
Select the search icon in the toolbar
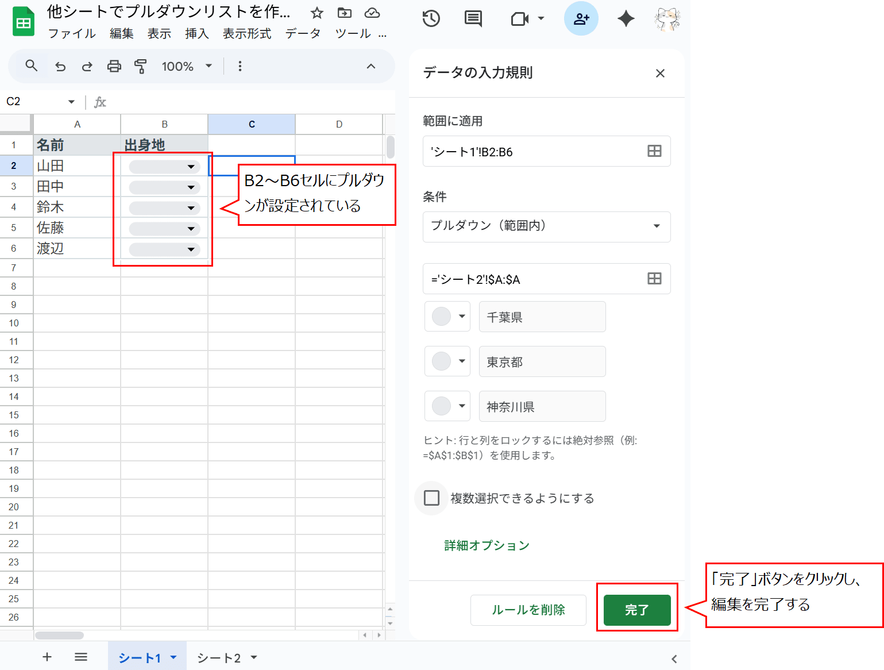point(30,66)
